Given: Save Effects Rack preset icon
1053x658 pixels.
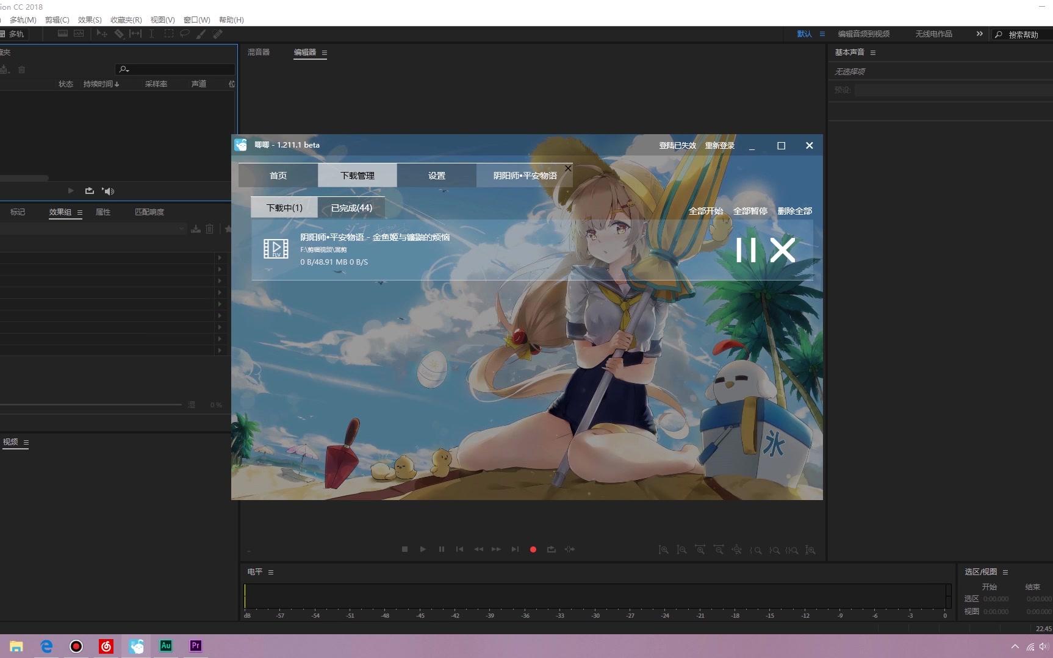Looking at the screenshot, I should (x=195, y=229).
